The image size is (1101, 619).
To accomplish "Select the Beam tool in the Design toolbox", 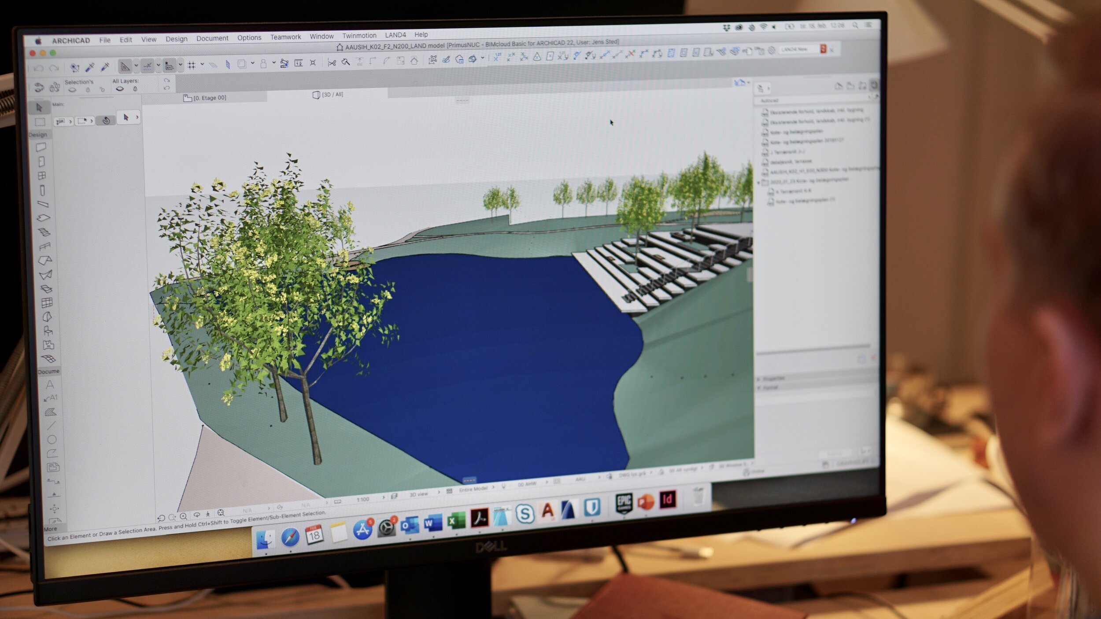I will [x=43, y=204].
